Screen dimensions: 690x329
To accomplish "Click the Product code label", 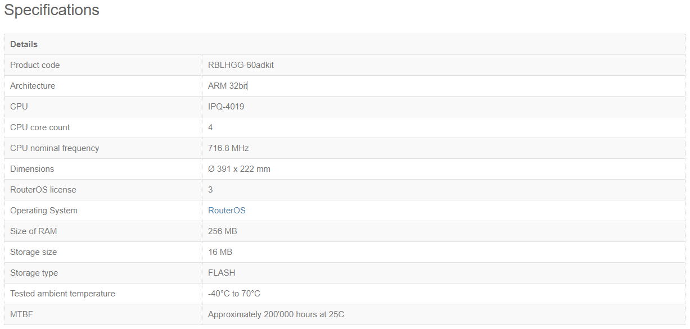I will click(35, 65).
